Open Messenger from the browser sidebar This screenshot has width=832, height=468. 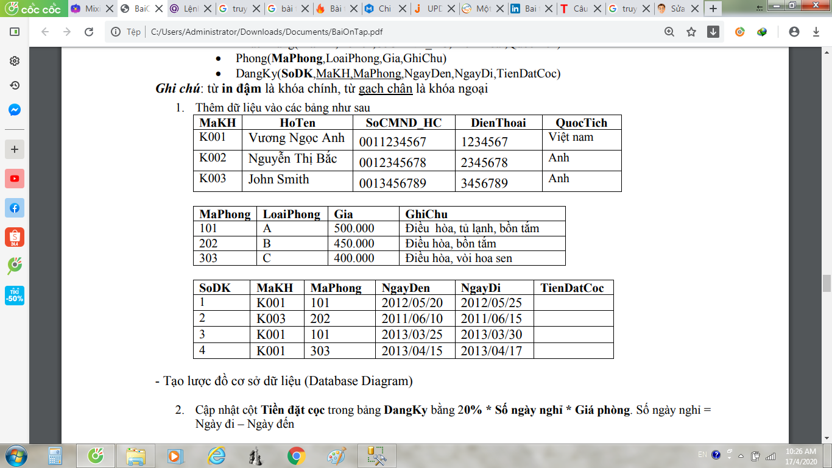[15, 110]
